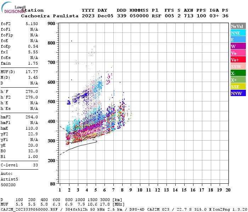Click the Lowell Digisonde logo
This screenshot has width=248, height=212.
(x=13, y=7)
